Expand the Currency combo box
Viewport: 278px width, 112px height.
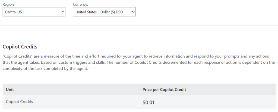coord(104,12)
